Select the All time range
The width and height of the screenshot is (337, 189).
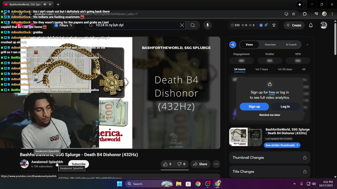pos(304,69)
